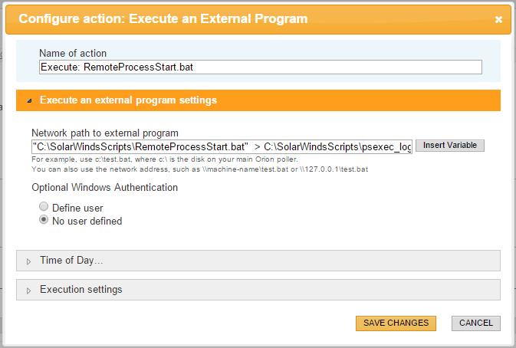
Task: Expand the Time of Day section
Action: click(71, 261)
